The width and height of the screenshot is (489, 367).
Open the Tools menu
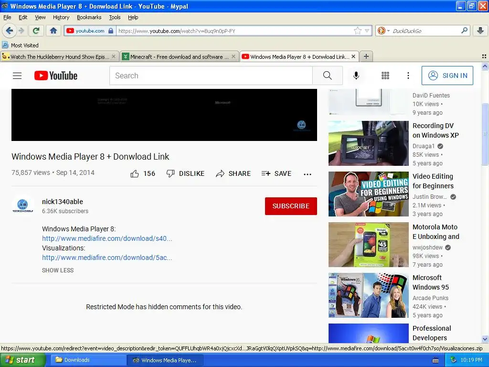coord(115,17)
